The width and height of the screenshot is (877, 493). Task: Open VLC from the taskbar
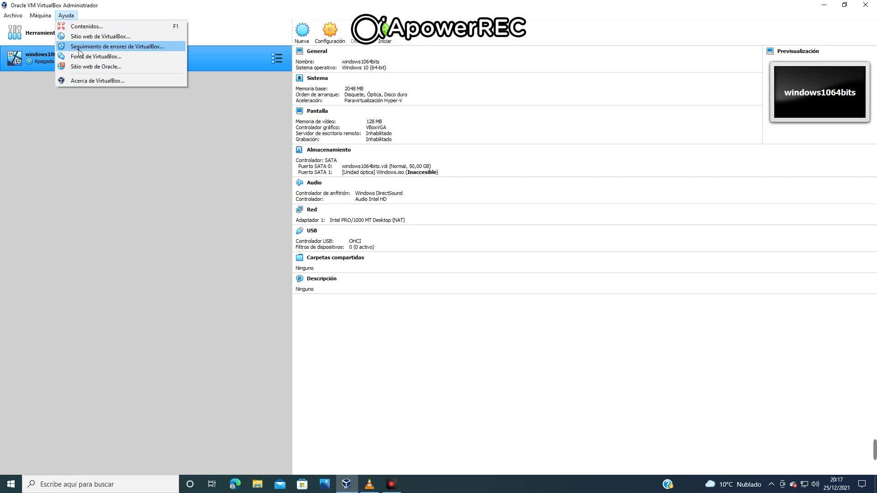[369, 484]
